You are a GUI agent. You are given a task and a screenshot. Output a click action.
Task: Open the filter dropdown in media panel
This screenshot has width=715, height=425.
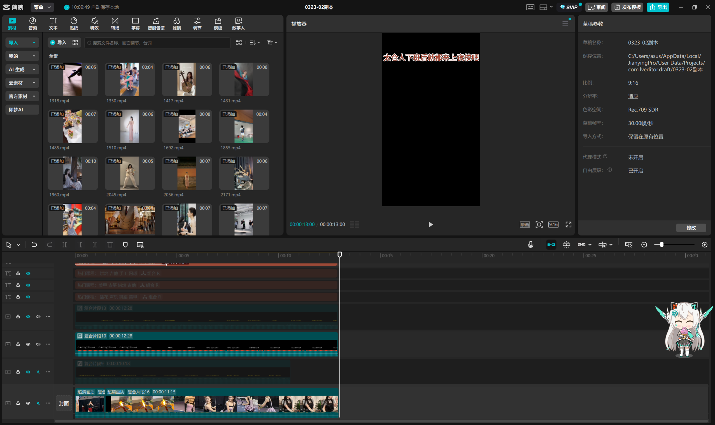pos(272,43)
